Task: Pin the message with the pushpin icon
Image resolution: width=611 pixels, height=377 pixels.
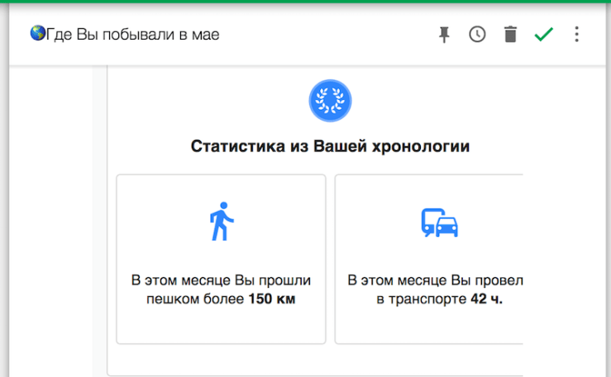Action: [x=444, y=35]
